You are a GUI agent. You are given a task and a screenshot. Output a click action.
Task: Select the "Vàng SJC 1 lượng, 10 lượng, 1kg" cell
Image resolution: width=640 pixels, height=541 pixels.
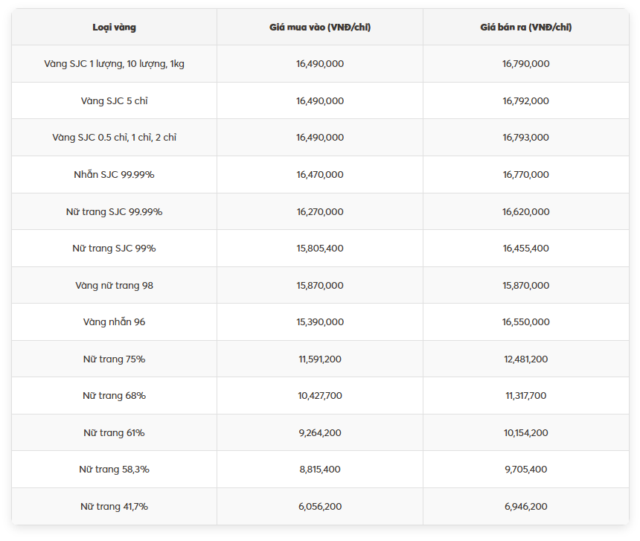click(x=114, y=64)
